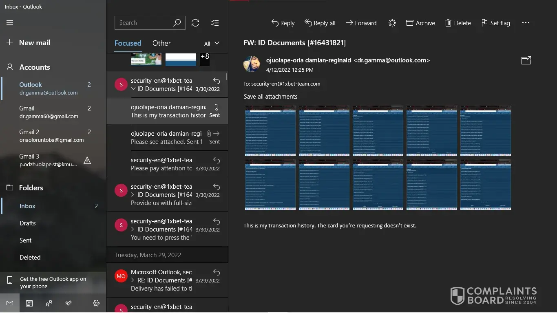The width and height of the screenshot is (557, 313).
Task: Open the more actions ellipsis menu
Action: coord(526,23)
